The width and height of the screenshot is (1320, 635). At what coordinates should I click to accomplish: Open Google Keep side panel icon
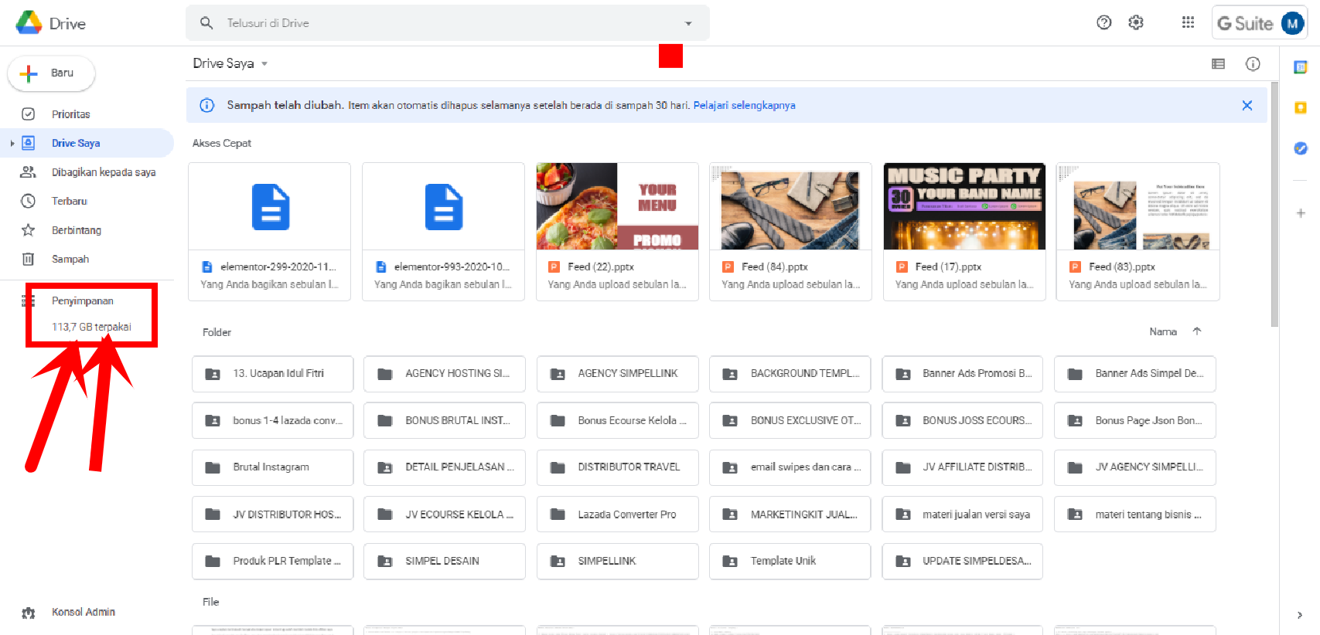tap(1301, 107)
